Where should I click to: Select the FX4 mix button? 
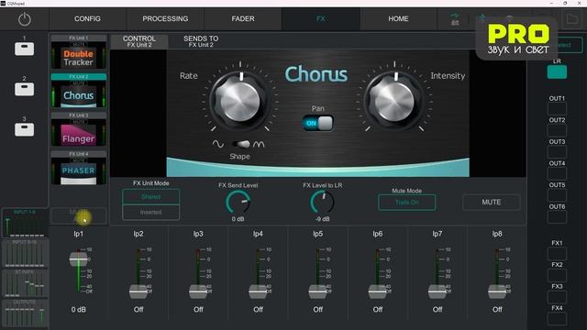click(557, 319)
